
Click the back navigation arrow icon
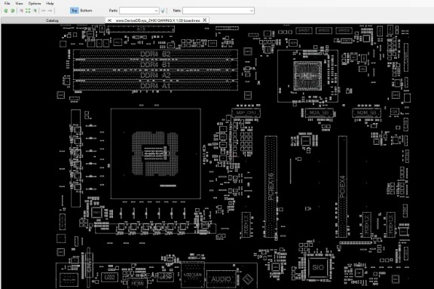(x=43, y=11)
